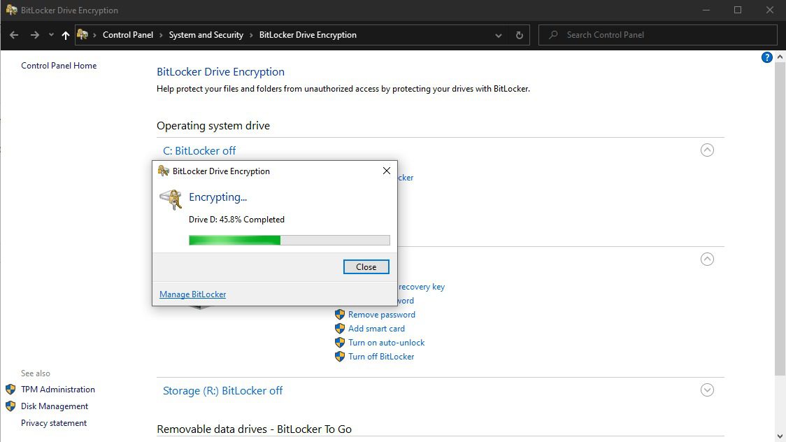Select Control Panel in the breadcrumb path
This screenshot has width=786, height=442.
point(128,35)
